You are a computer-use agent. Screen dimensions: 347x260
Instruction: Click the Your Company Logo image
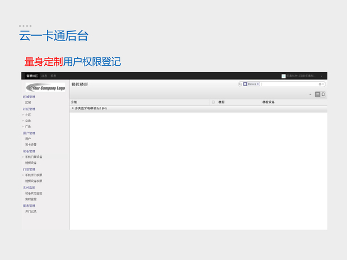pos(45,87)
